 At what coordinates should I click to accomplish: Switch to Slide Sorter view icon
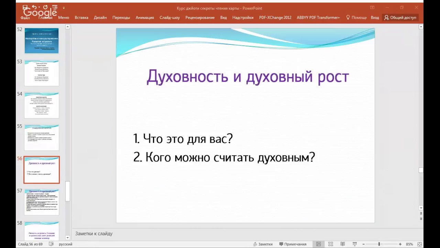[331, 244]
